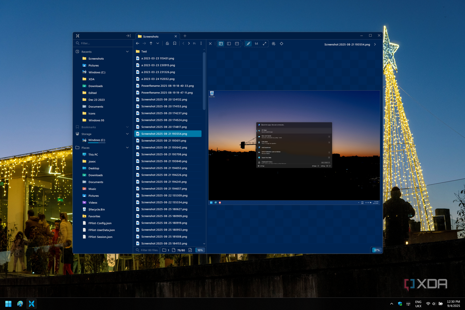
Task: Click the parent-folder up arrow icon
Action: (x=151, y=43)
